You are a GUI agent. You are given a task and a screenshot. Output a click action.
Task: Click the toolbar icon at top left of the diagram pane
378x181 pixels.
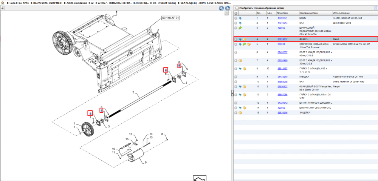coord(2,8)
